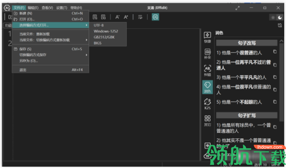Switch to light theme sun icon

coord(273,18)
